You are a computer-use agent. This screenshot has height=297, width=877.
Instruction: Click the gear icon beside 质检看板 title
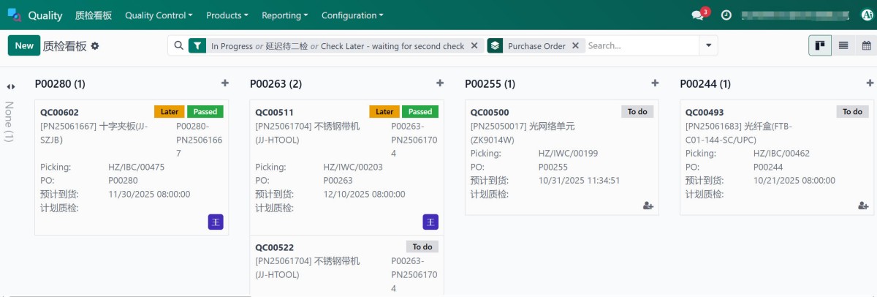(x=95, y=46)
